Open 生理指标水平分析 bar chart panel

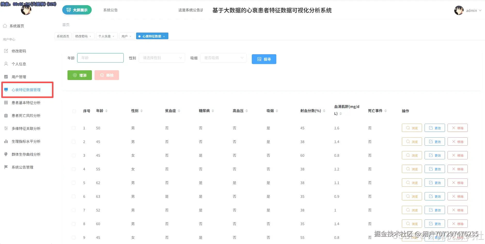25,141
